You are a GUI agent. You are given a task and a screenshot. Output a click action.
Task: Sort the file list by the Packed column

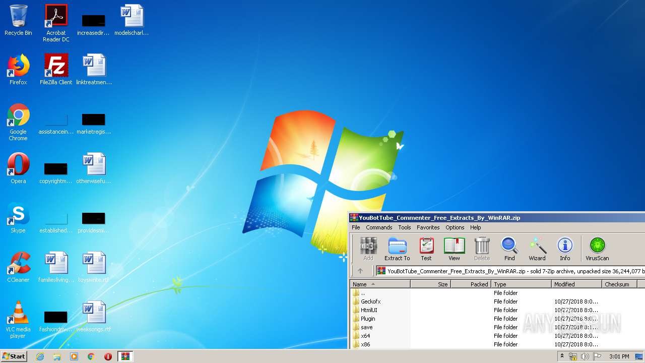click(471, 284)
